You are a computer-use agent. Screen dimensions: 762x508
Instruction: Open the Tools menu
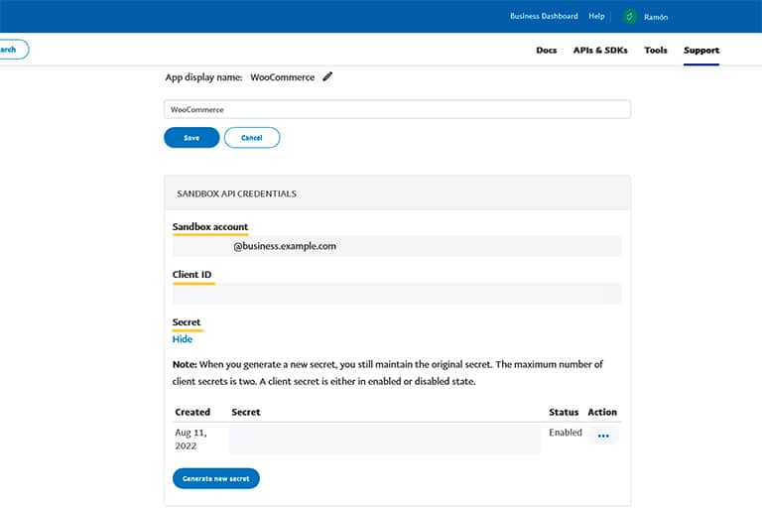(x=656, y=50)
